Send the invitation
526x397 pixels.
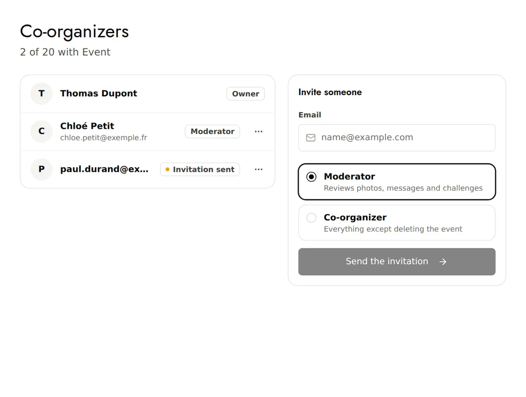tap(397, 262)
